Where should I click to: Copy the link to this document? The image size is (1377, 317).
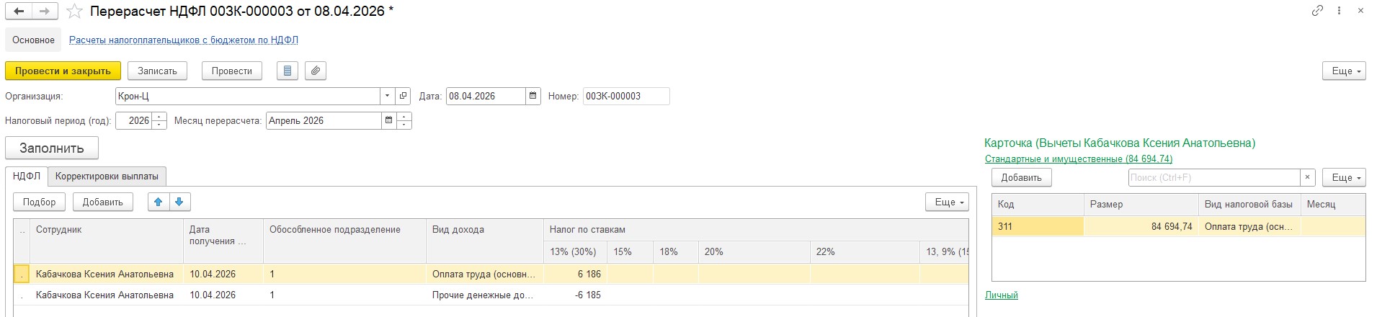(1317, 11)
